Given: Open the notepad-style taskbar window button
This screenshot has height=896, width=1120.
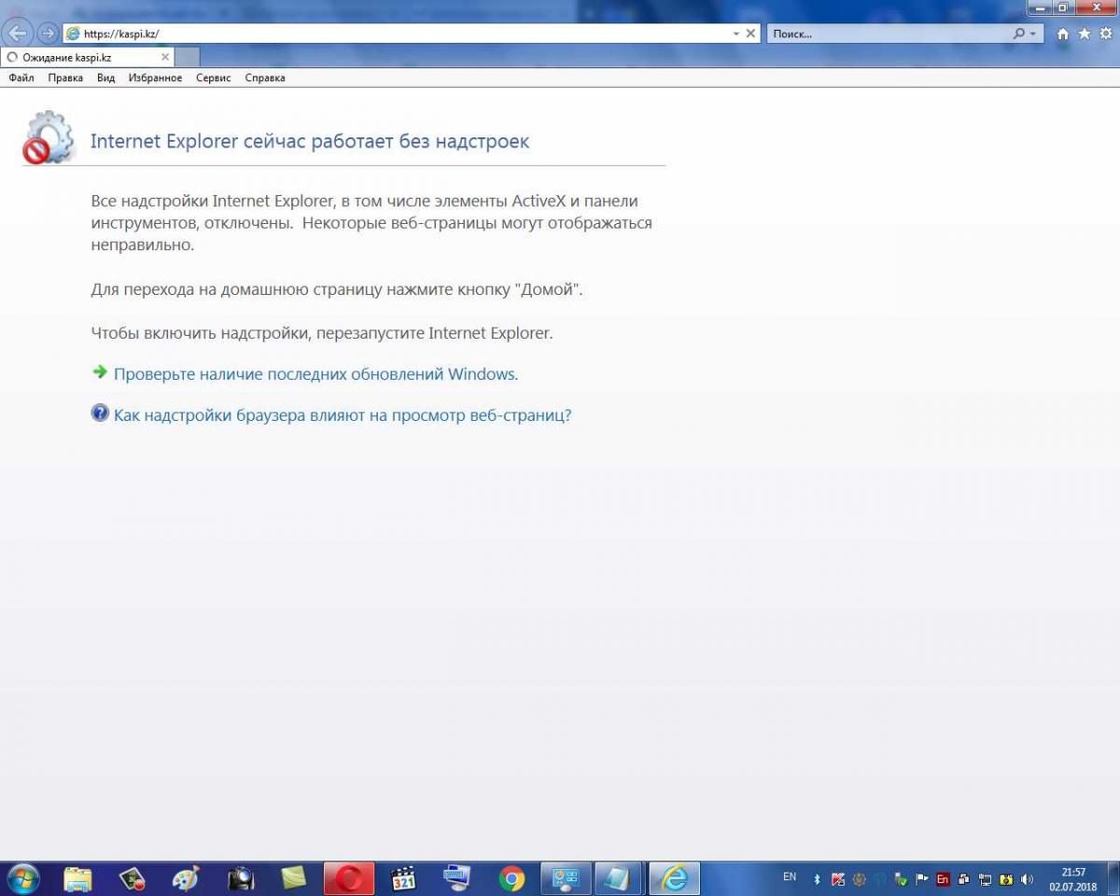Looking at the screenshot, I should [x=620, y=879].
